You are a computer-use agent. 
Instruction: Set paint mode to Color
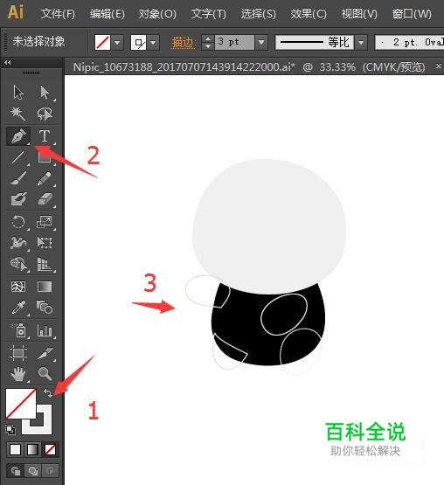15,449
